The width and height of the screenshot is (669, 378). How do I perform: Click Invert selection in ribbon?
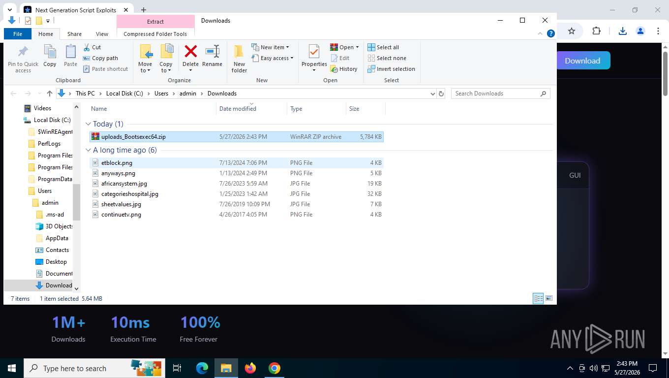pos(391,69)
